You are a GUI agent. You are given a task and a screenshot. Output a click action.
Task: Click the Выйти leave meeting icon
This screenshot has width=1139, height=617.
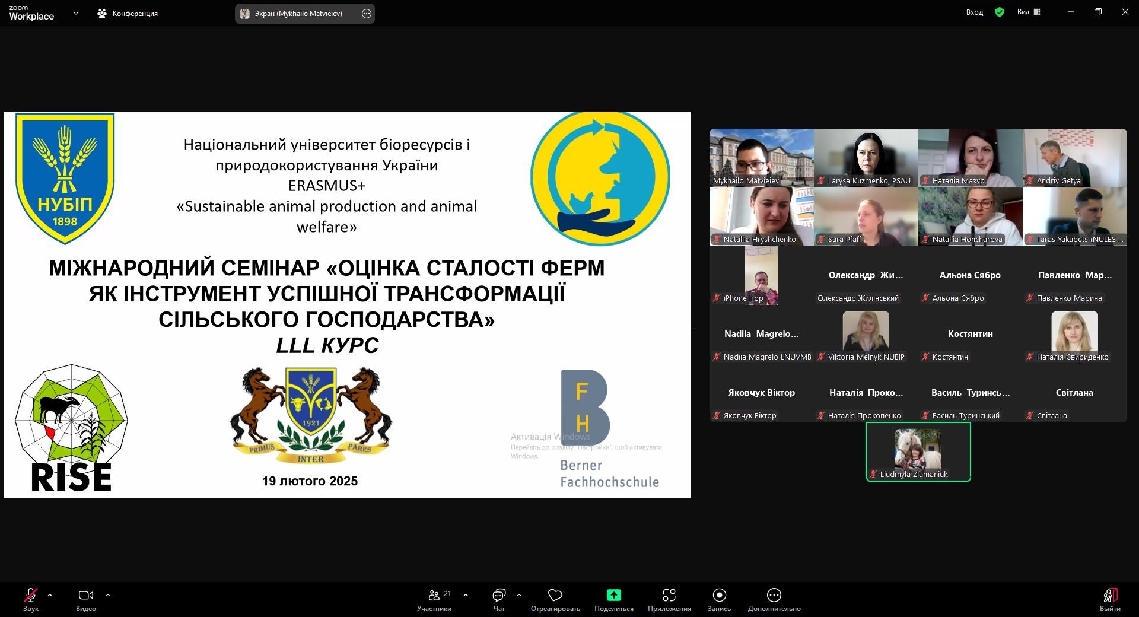click(x=1110, y=595)
